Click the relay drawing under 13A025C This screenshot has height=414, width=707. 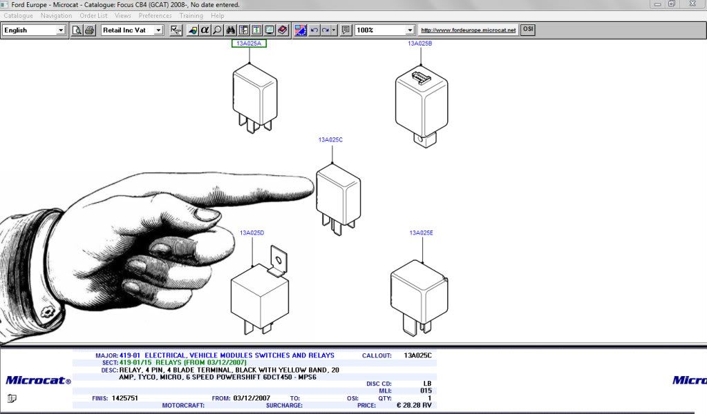tap(338, 199)
